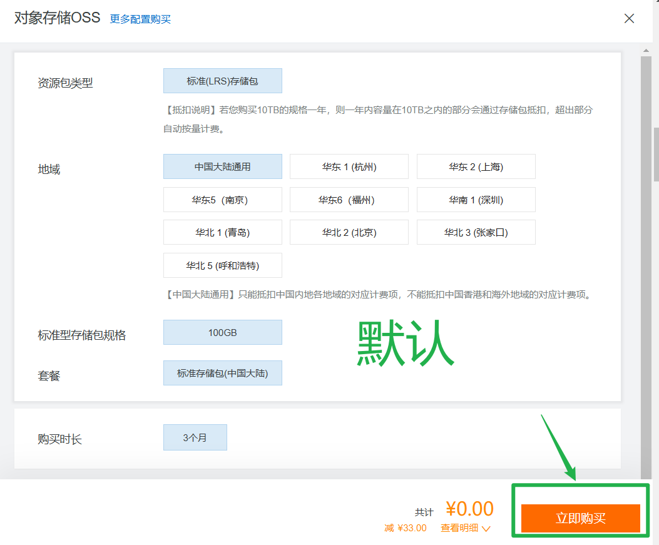Viewport: 659px width, 545px height.
Task: Click the vertical scrollbar track
Action: 646,269
